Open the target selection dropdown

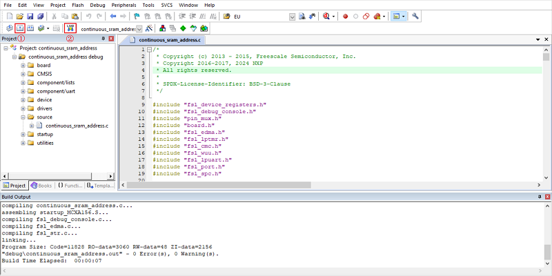point(140,29)
